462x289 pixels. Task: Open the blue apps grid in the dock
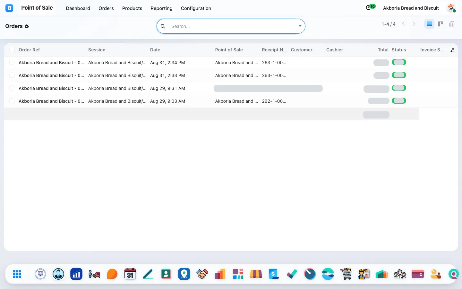click(x=17, y=274)
